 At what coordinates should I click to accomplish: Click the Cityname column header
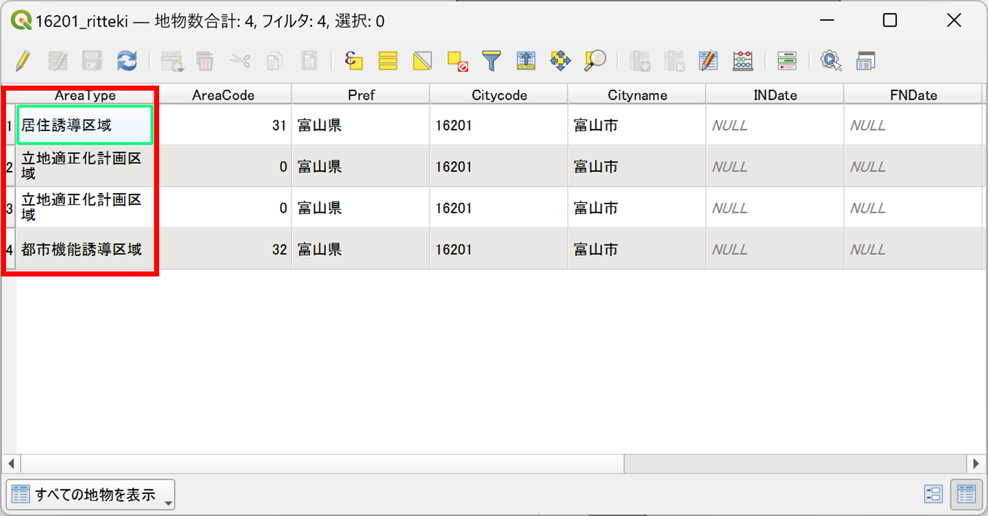point(637,95)
